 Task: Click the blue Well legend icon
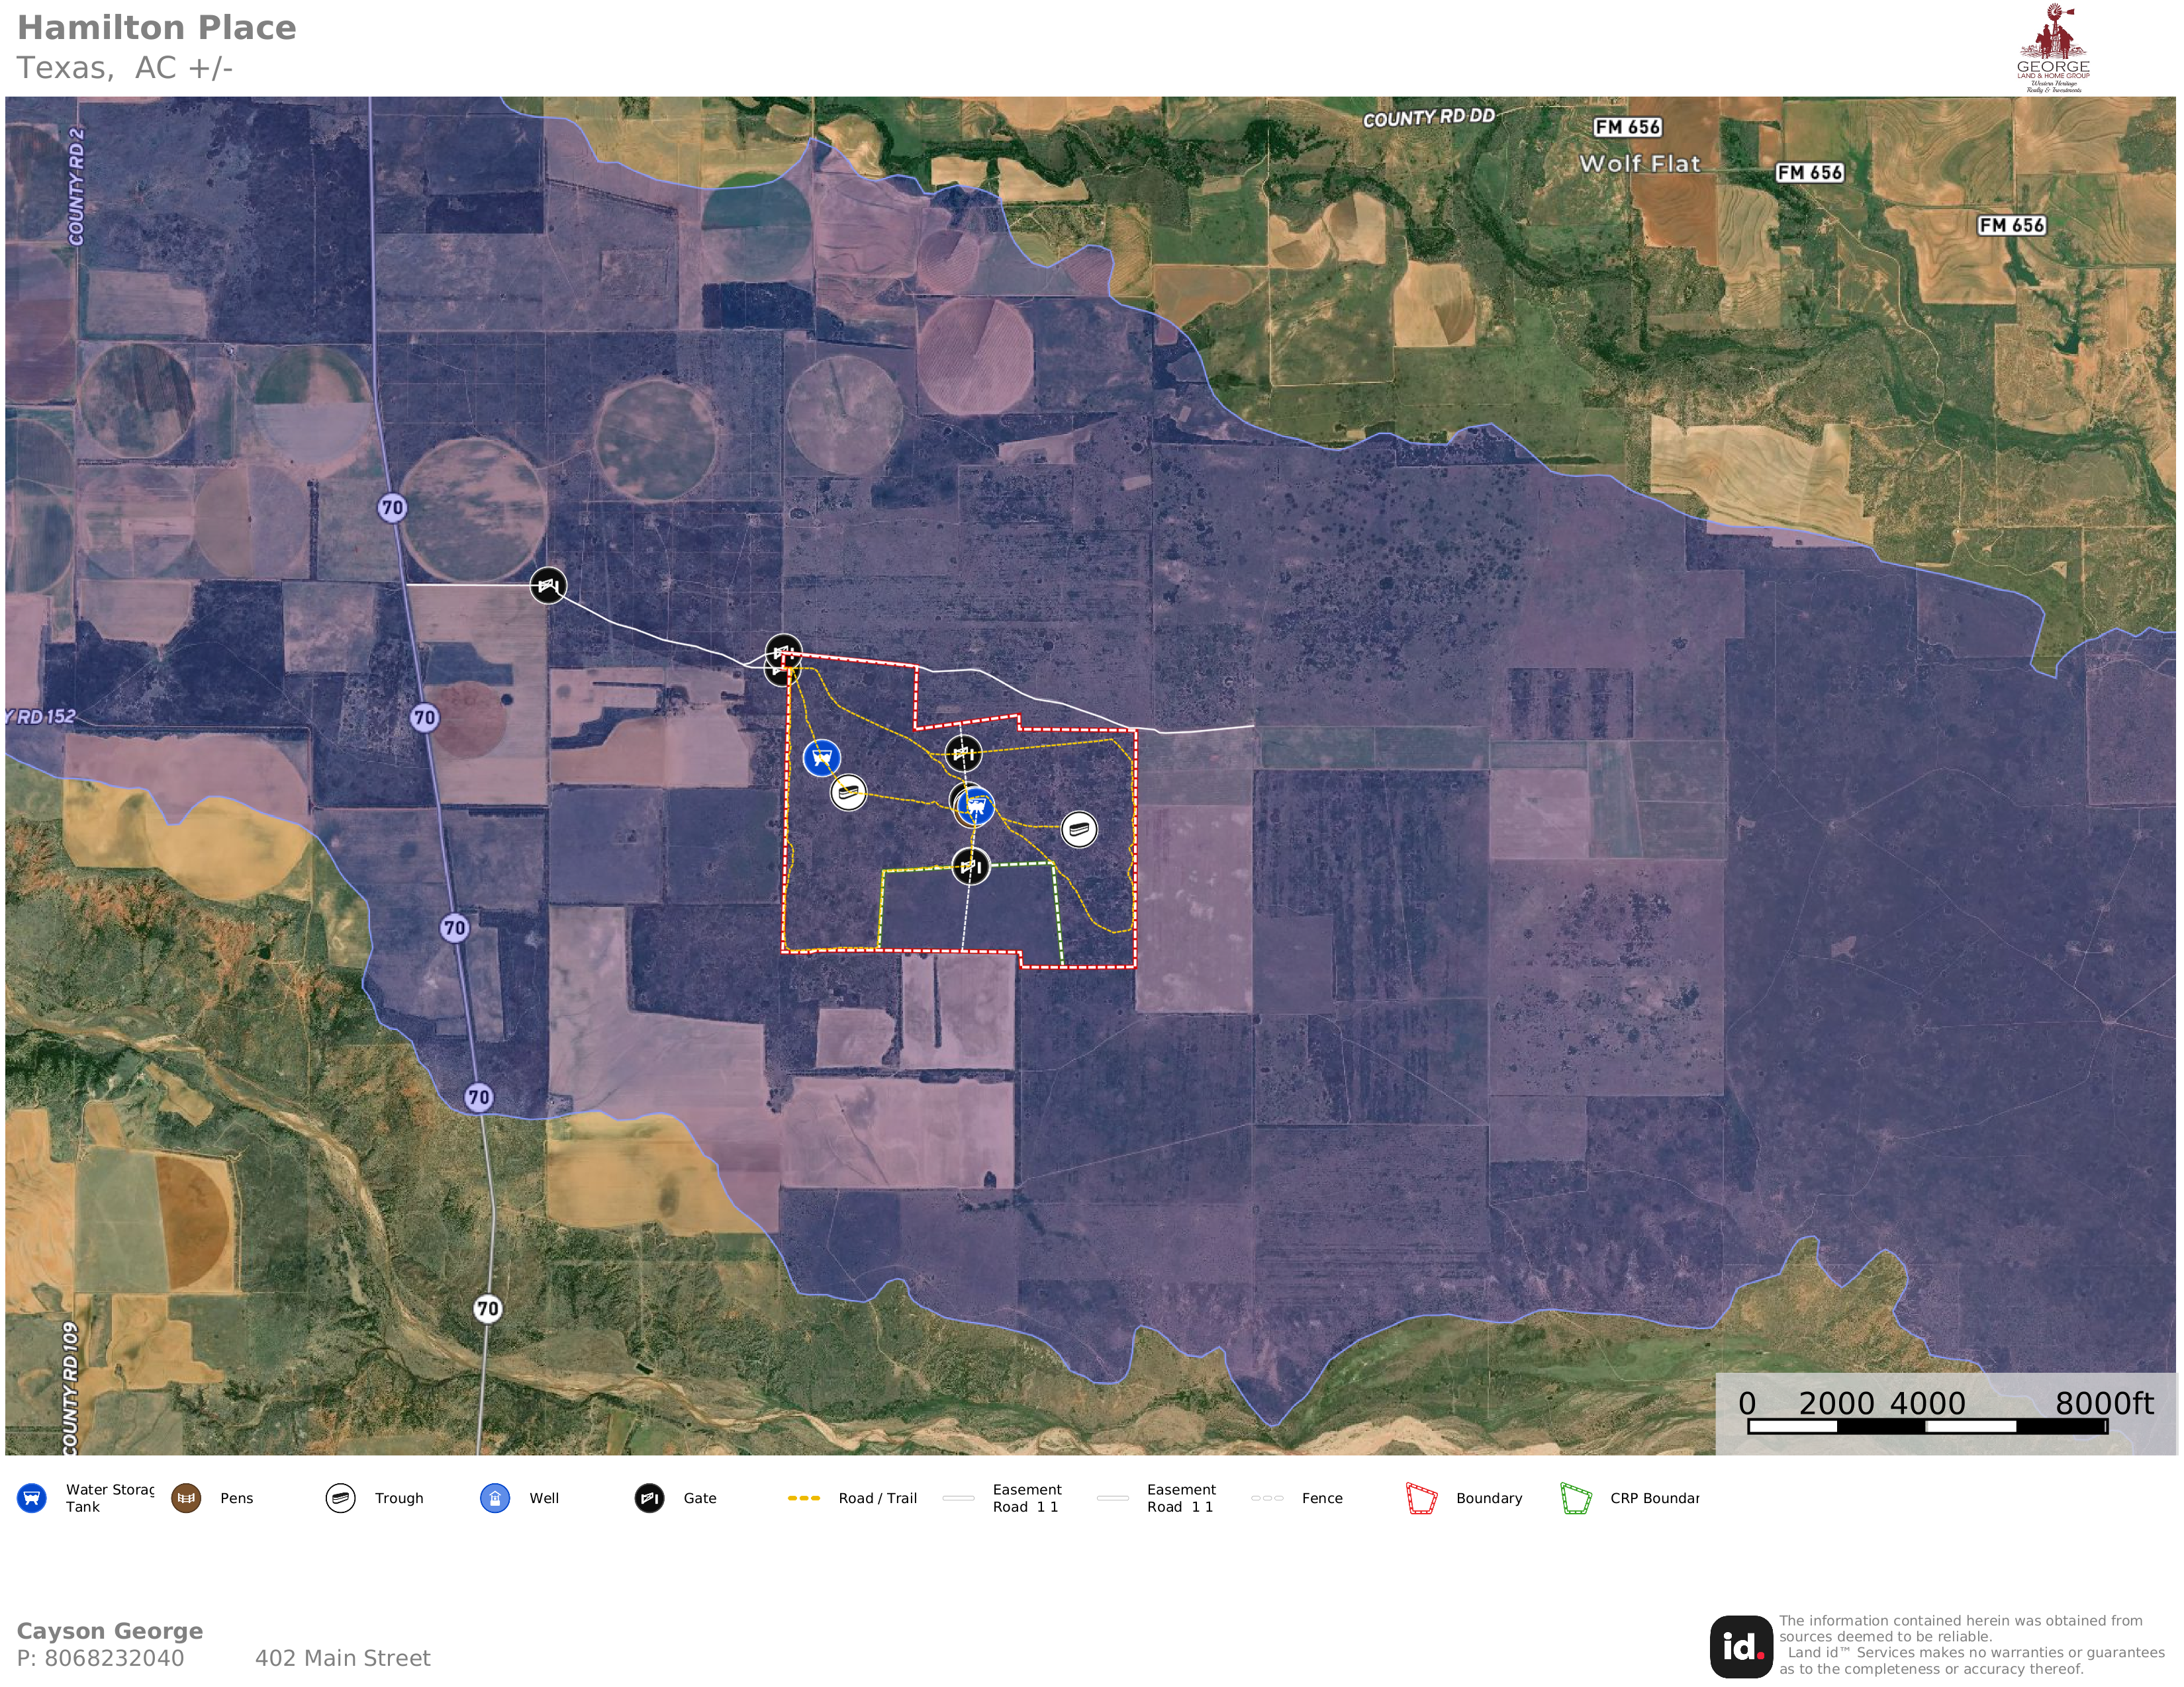(495, 1498)
